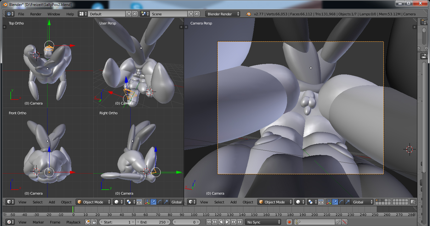
Task: Open the Render menu
Action: click(36, 14)
